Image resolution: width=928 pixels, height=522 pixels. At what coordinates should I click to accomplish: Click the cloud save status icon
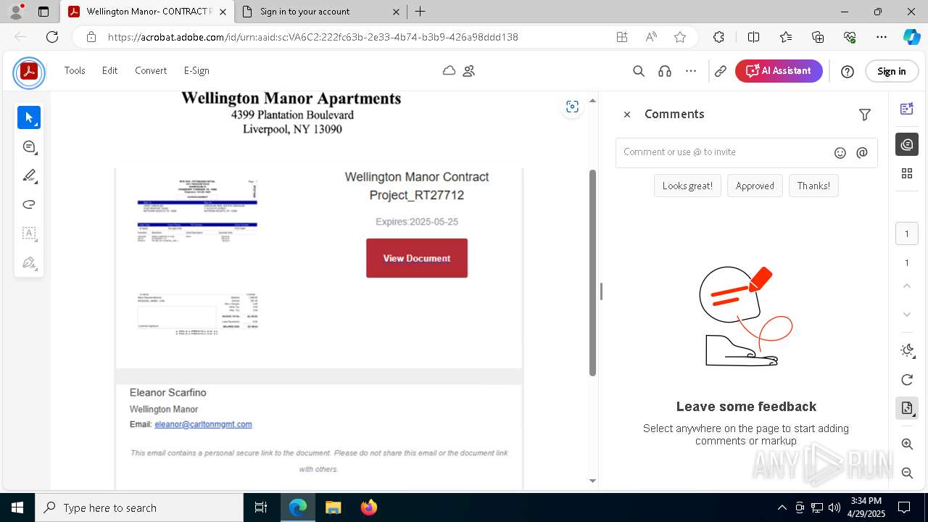(x=449, y=70)
